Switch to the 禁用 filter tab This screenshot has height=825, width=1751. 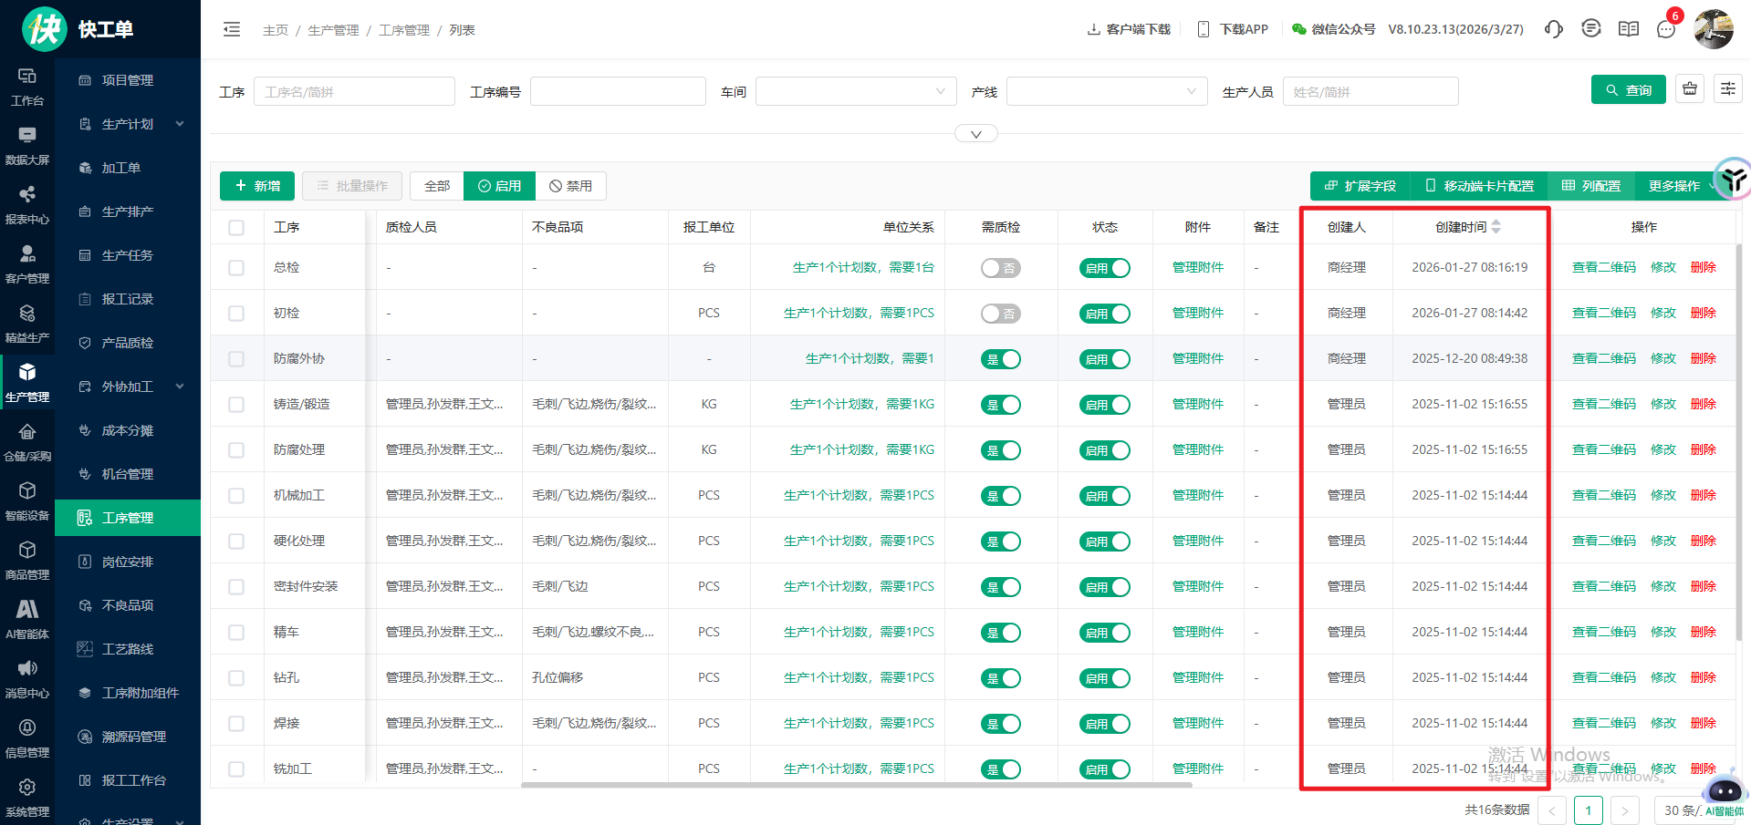[571, 186]
